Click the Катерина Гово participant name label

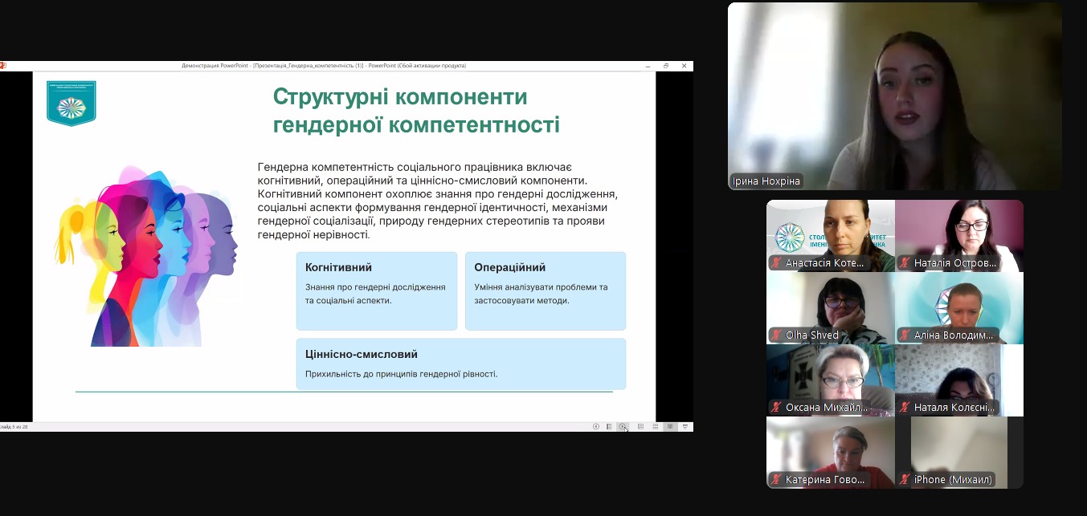(x=826, y=480)
